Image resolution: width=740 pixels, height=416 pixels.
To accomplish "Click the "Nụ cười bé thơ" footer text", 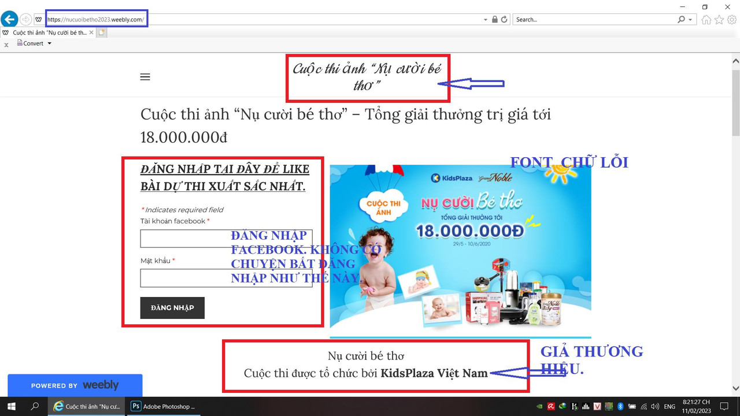I will coord(366,356).
